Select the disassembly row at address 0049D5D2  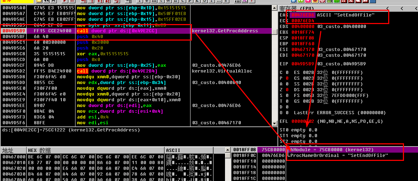tap(136, 71)
